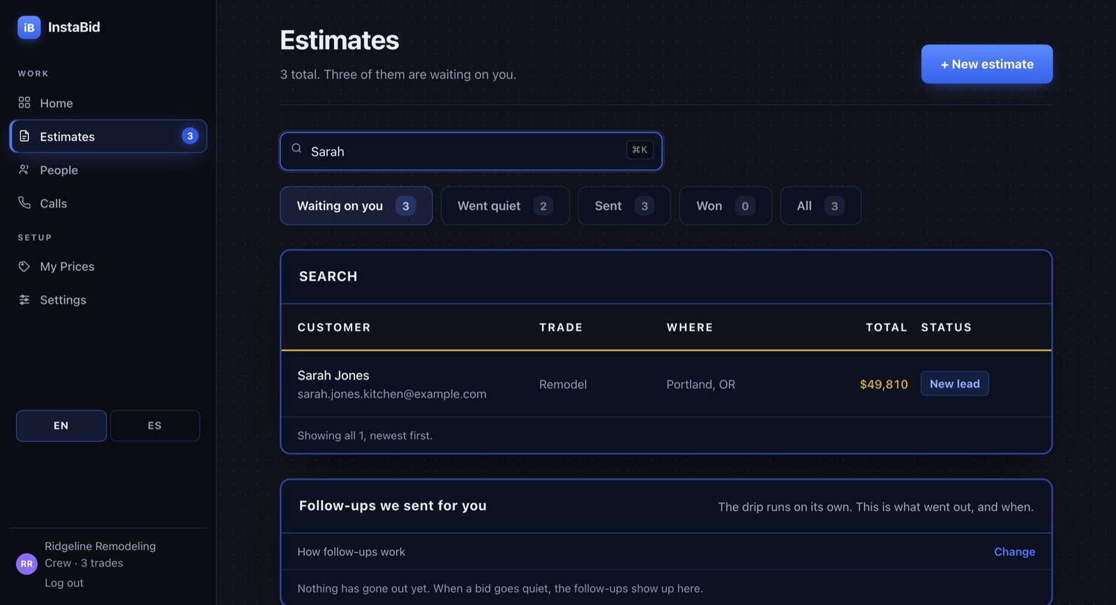
Task: Open Settings from sidebar
Action: coord(108,300)
